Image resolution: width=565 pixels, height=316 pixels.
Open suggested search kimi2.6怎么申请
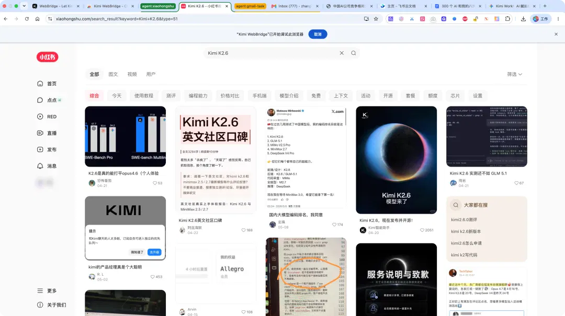(466, 243)
